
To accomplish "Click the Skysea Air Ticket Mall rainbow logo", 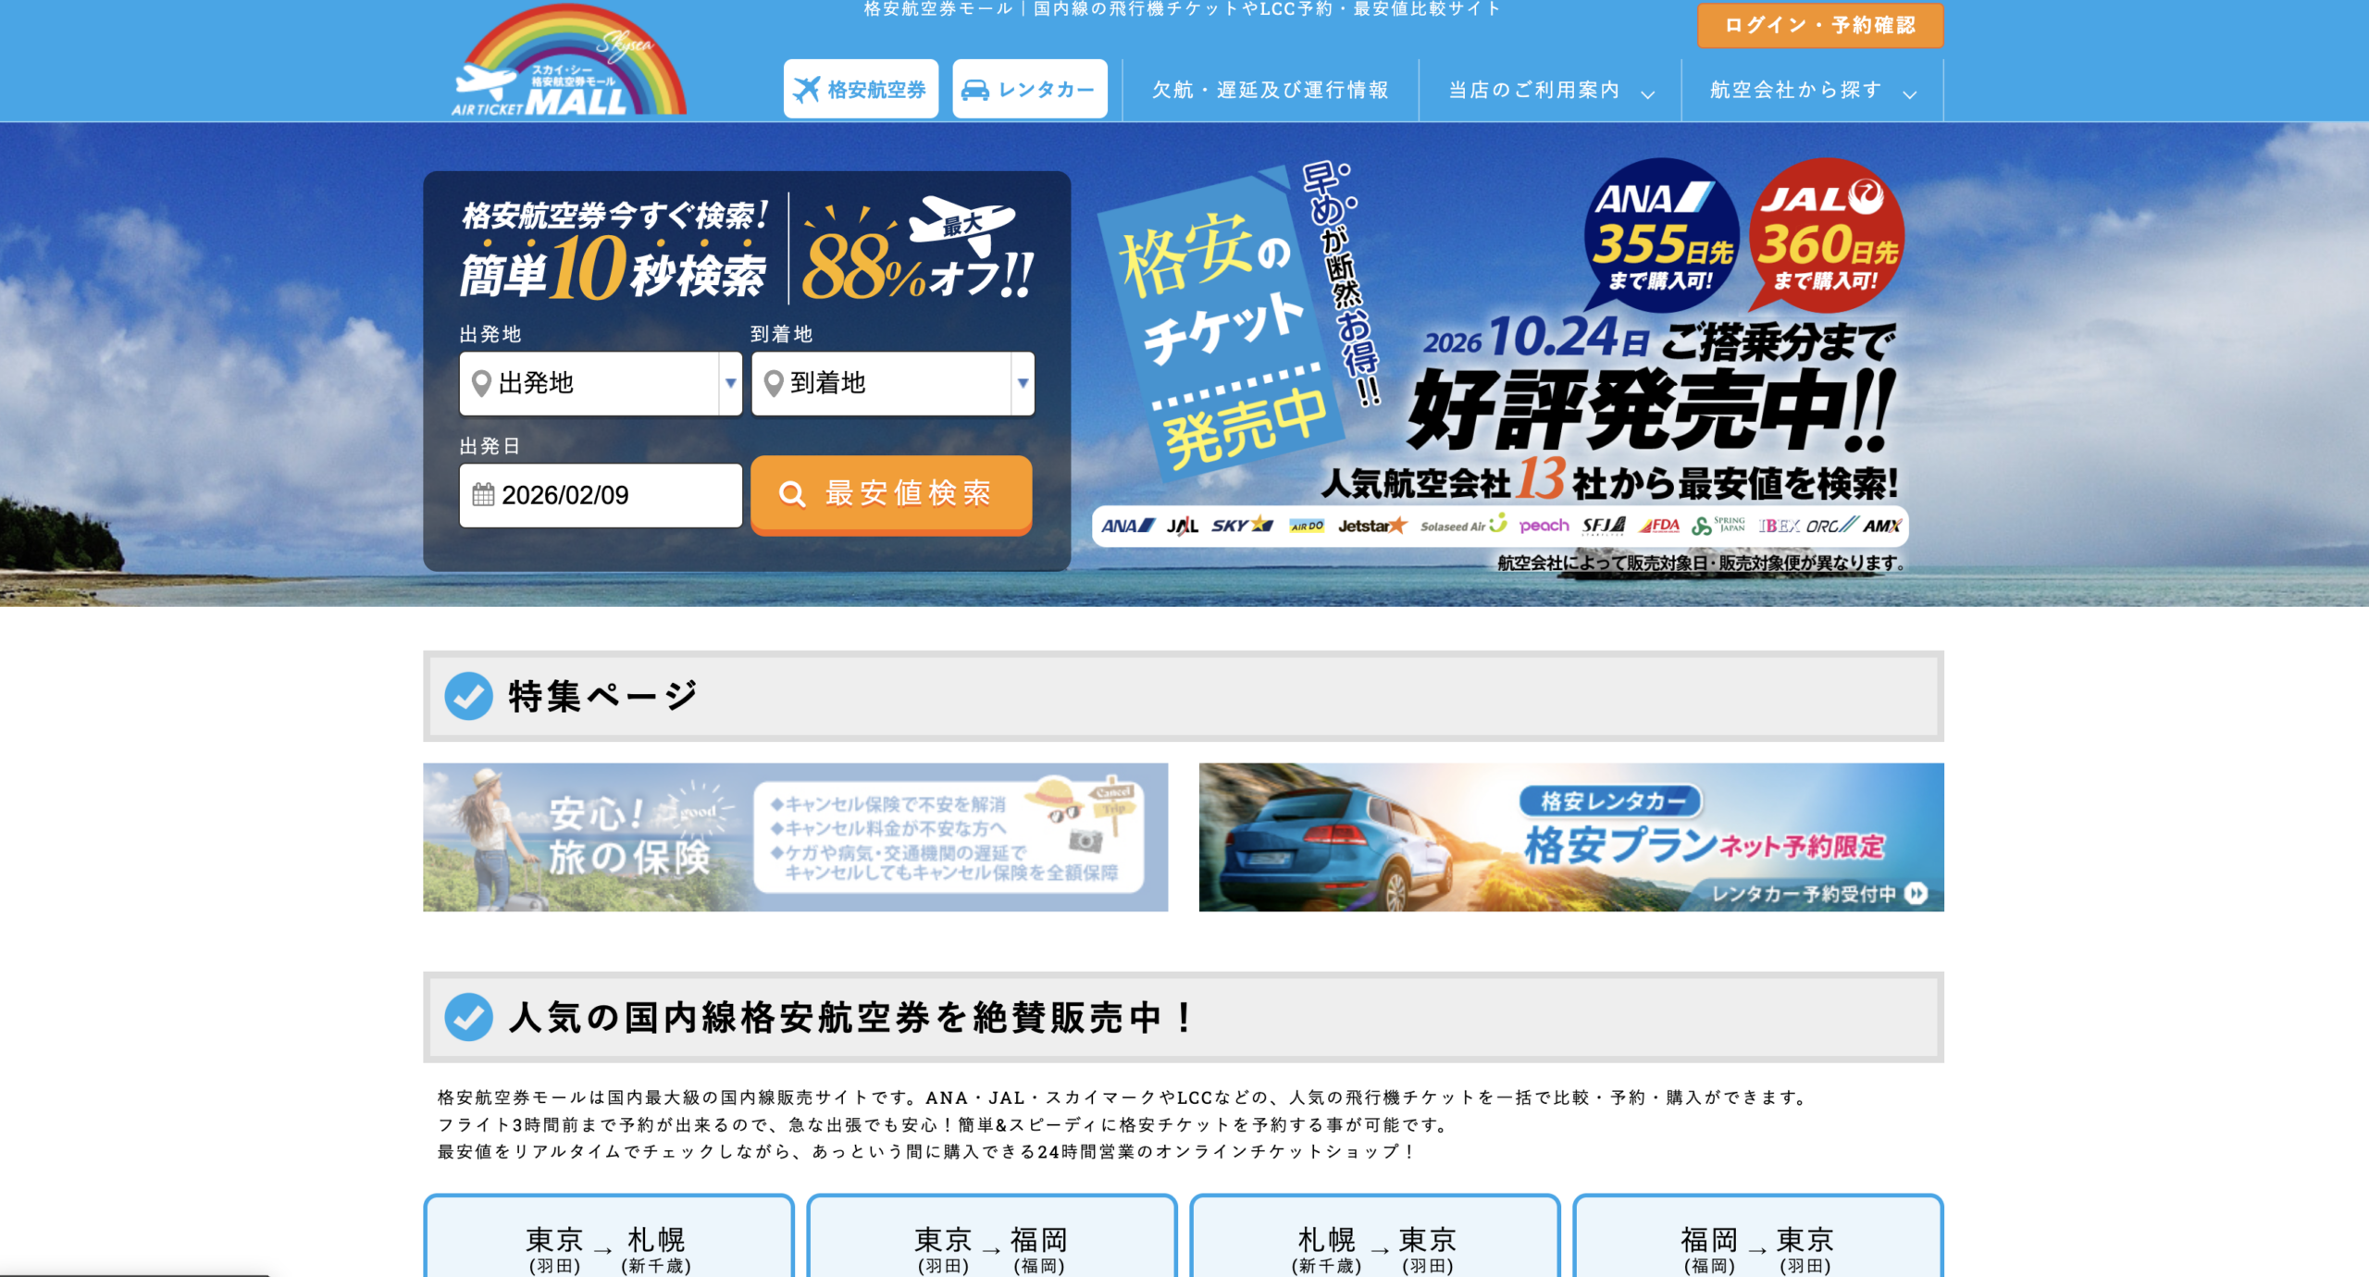I will [569, 63].
